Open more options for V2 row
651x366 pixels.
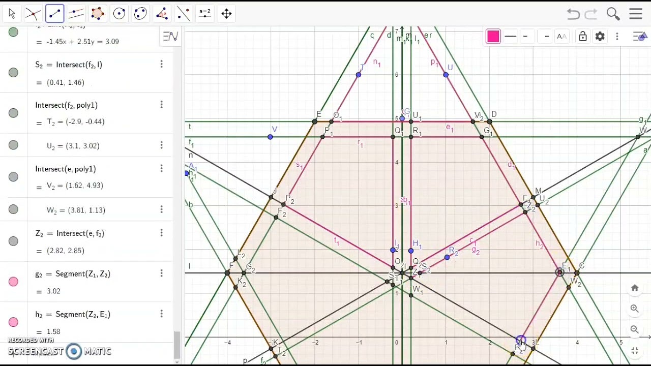click(161, 168)
